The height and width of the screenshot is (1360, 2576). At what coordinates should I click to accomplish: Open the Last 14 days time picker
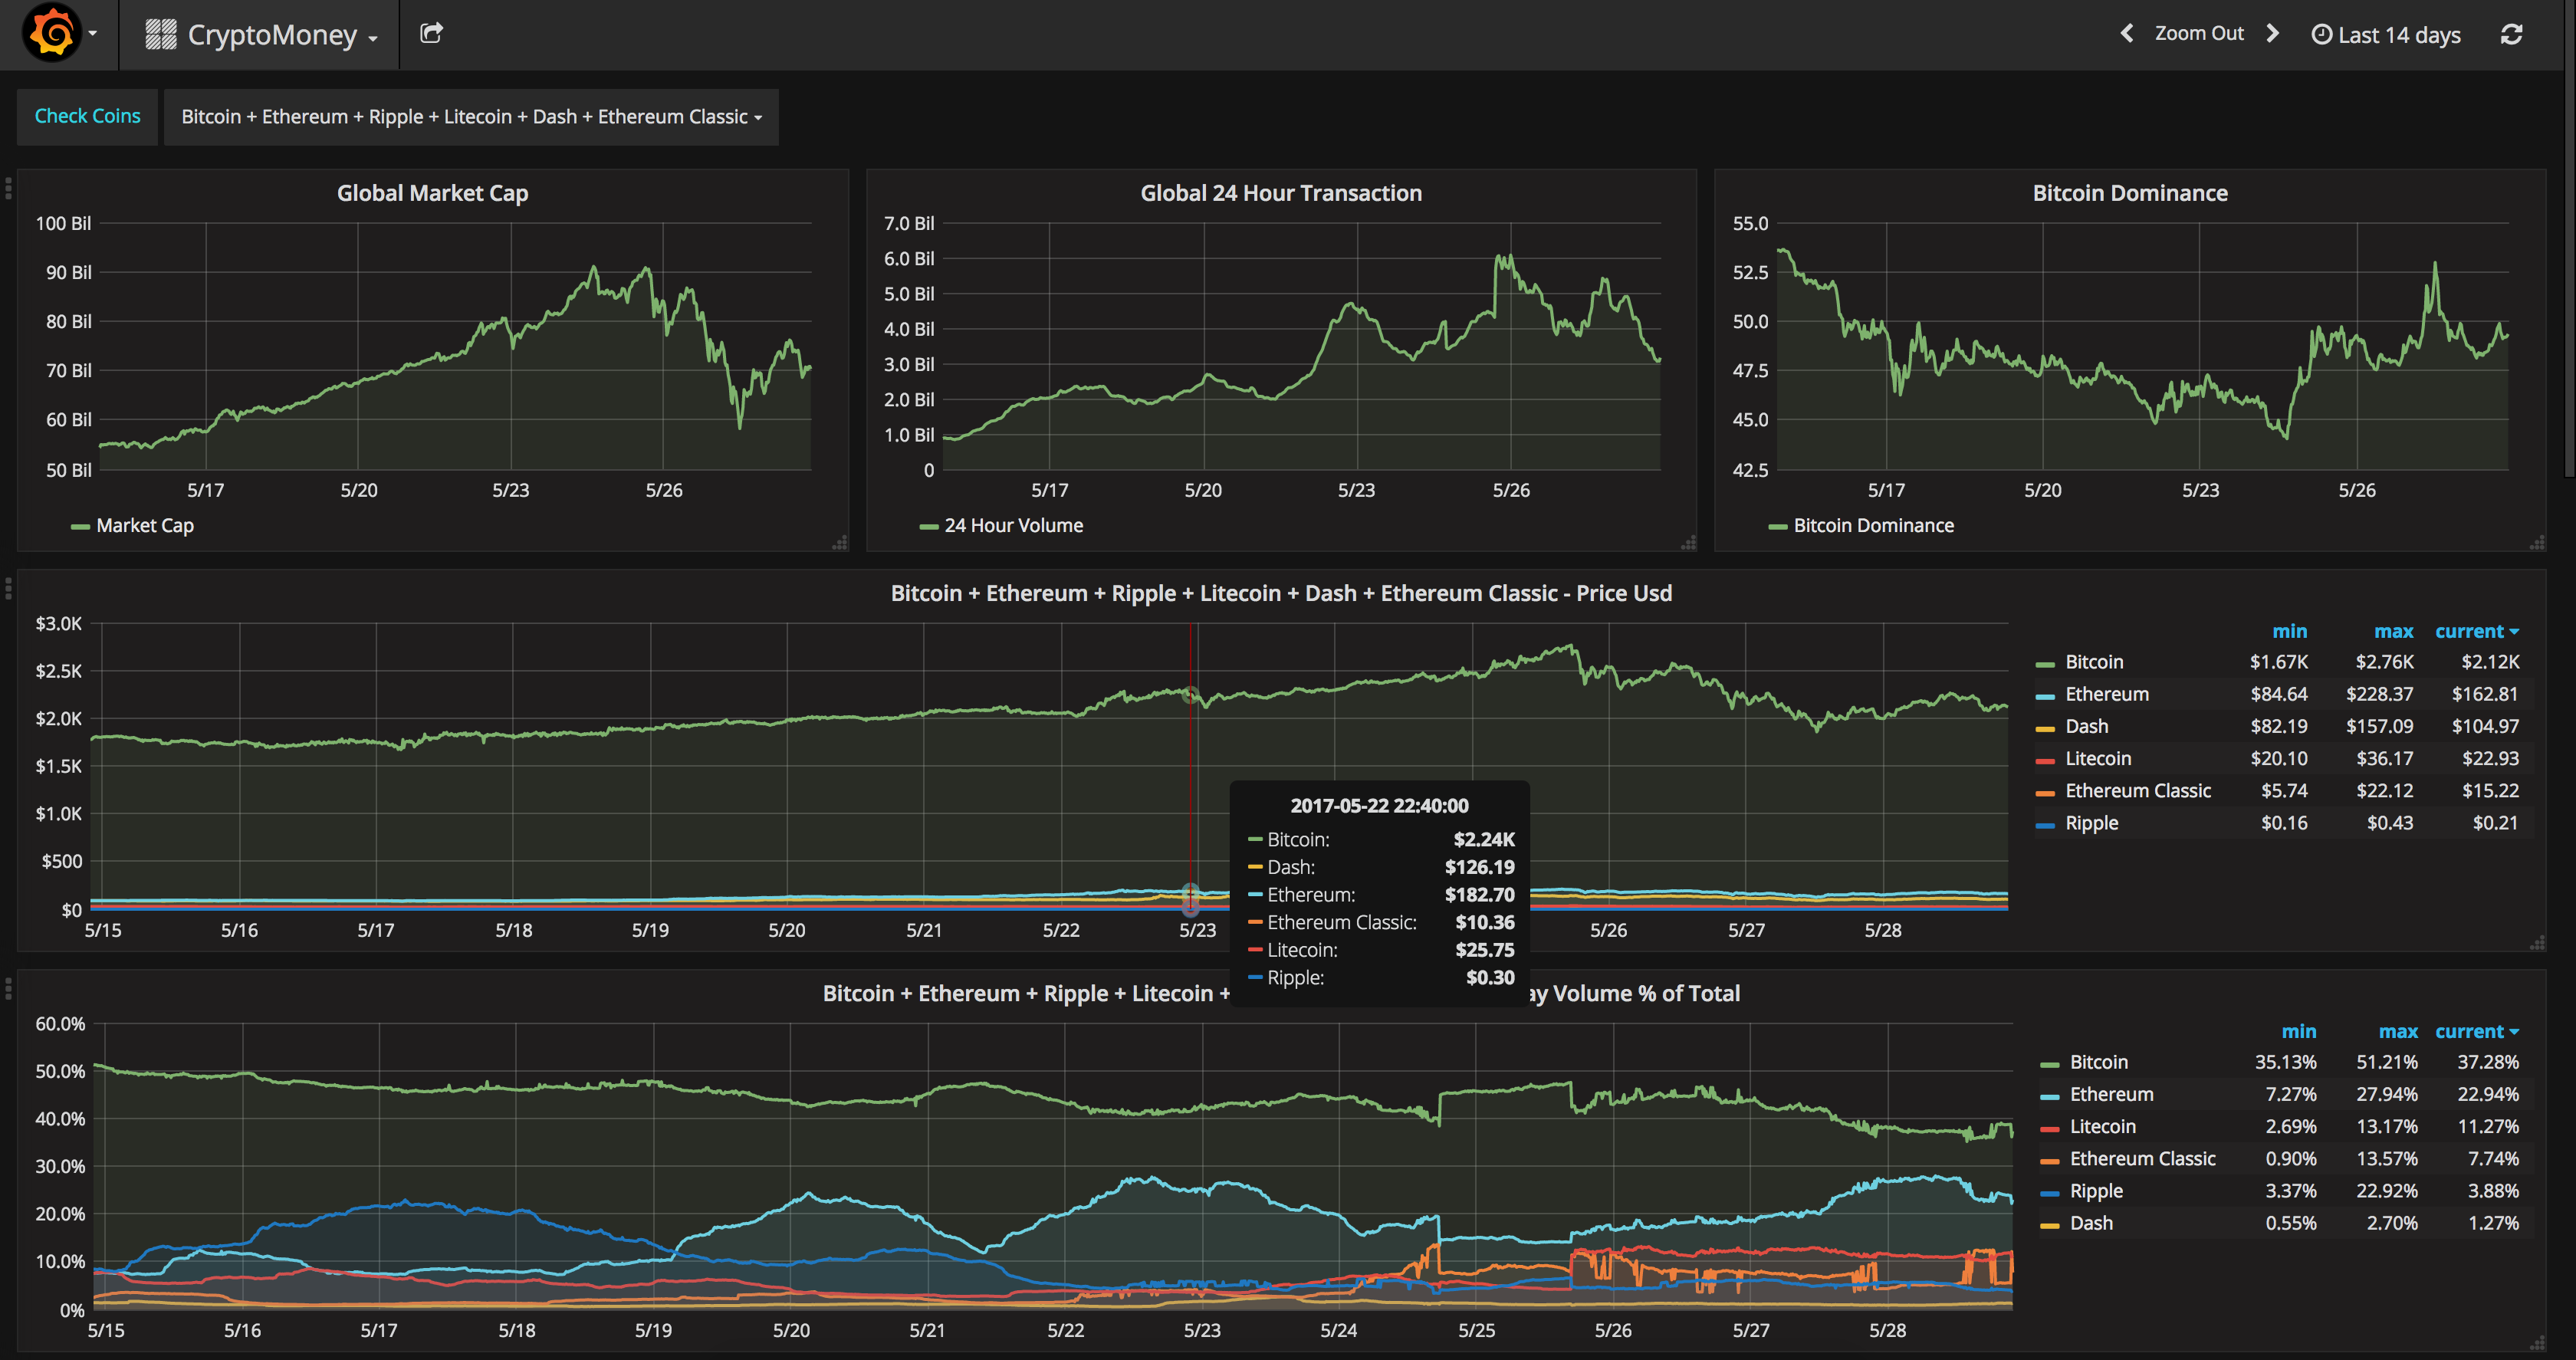[x=2386, y=35]
